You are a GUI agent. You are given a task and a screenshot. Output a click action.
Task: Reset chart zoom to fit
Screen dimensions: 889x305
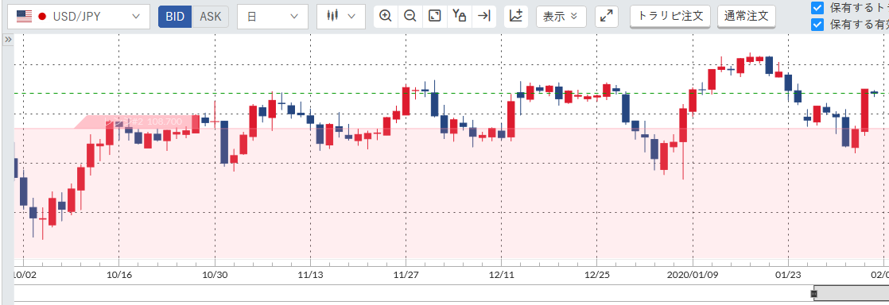click(x=434, y=16)
